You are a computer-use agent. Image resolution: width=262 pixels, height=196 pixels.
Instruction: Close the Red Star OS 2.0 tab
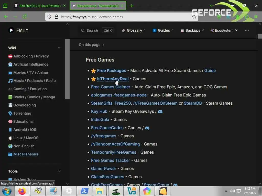pos(64,6)
